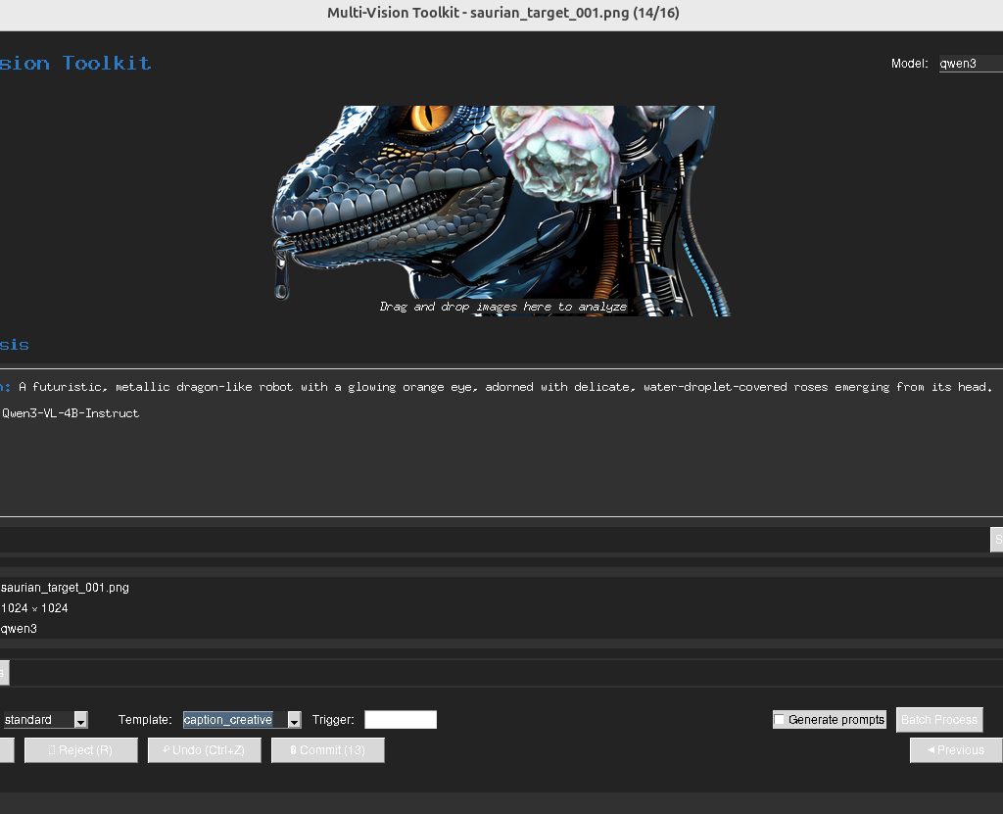Image resolution: width=1003 pixels, height=814 pixels.
Task: Click inside the Trigger input field
Action: click(400, 719)
